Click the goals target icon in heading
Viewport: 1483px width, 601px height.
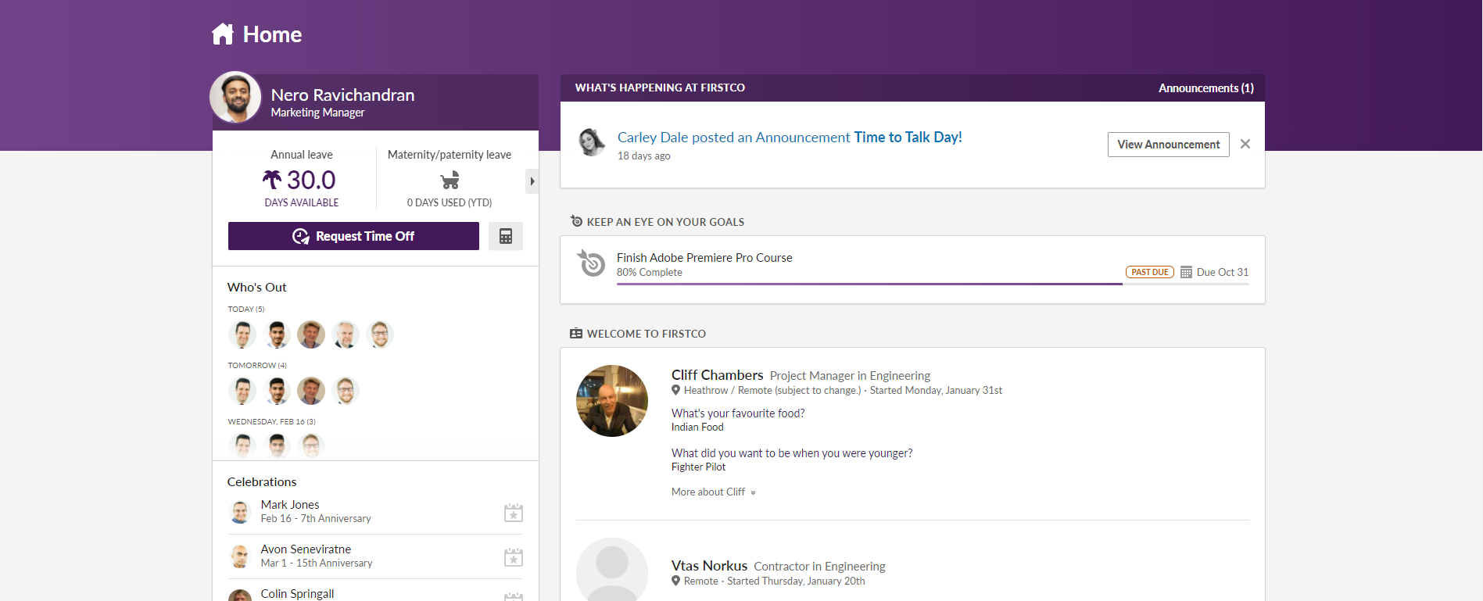pos(576,221)
